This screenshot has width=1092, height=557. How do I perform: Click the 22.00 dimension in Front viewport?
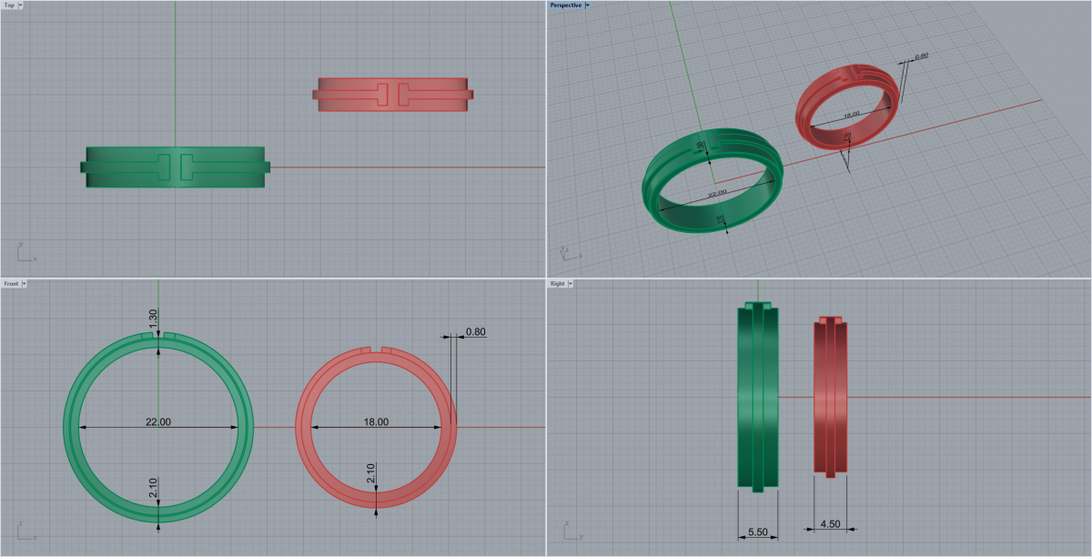coord(158,421)
